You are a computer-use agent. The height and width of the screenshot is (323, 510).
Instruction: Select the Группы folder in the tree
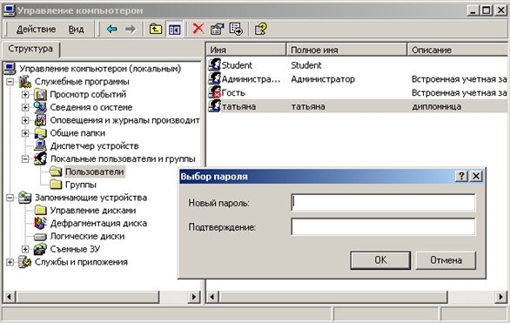point(81,185)
